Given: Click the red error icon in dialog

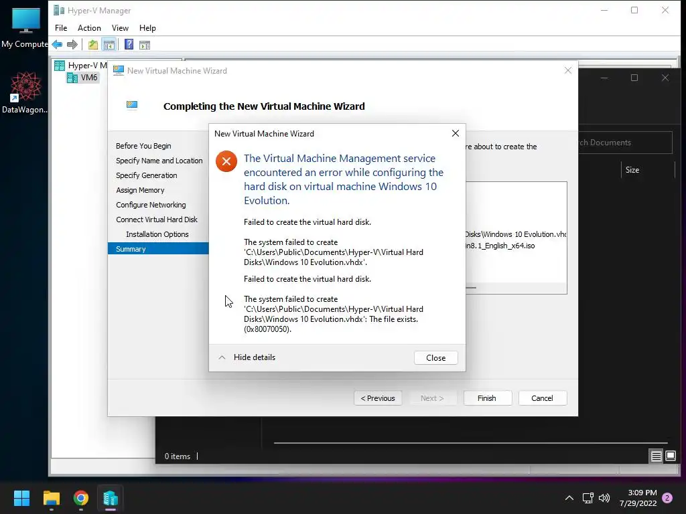Looking at the screenshot, I should [x=226, y=161].
